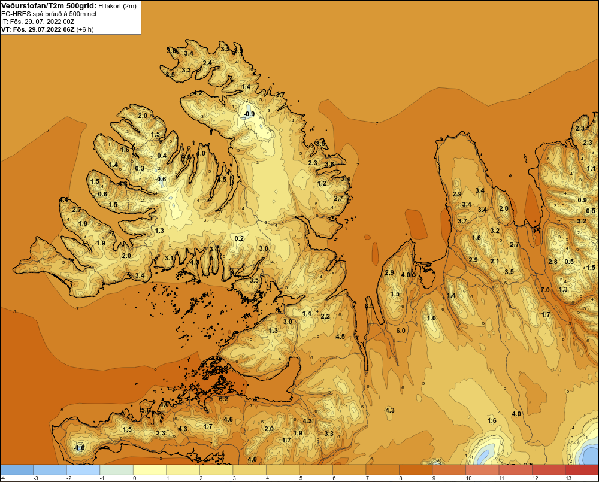Screen dimensions: 599x482
Task: Click the 4.2 temperature value on the map
Action: pos(198,93)
